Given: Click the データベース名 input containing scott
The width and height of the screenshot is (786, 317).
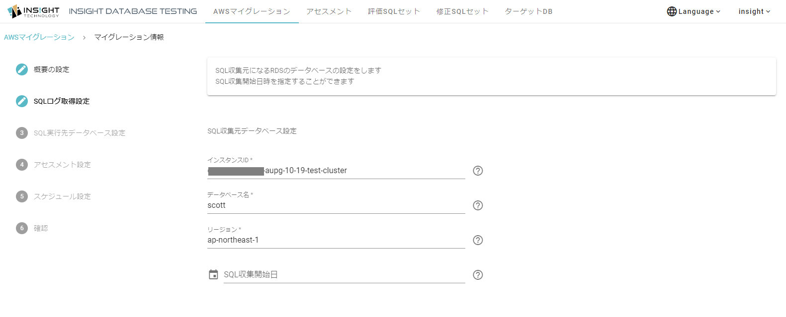Looking at the screenshot, I should click(x=336, y=205).
